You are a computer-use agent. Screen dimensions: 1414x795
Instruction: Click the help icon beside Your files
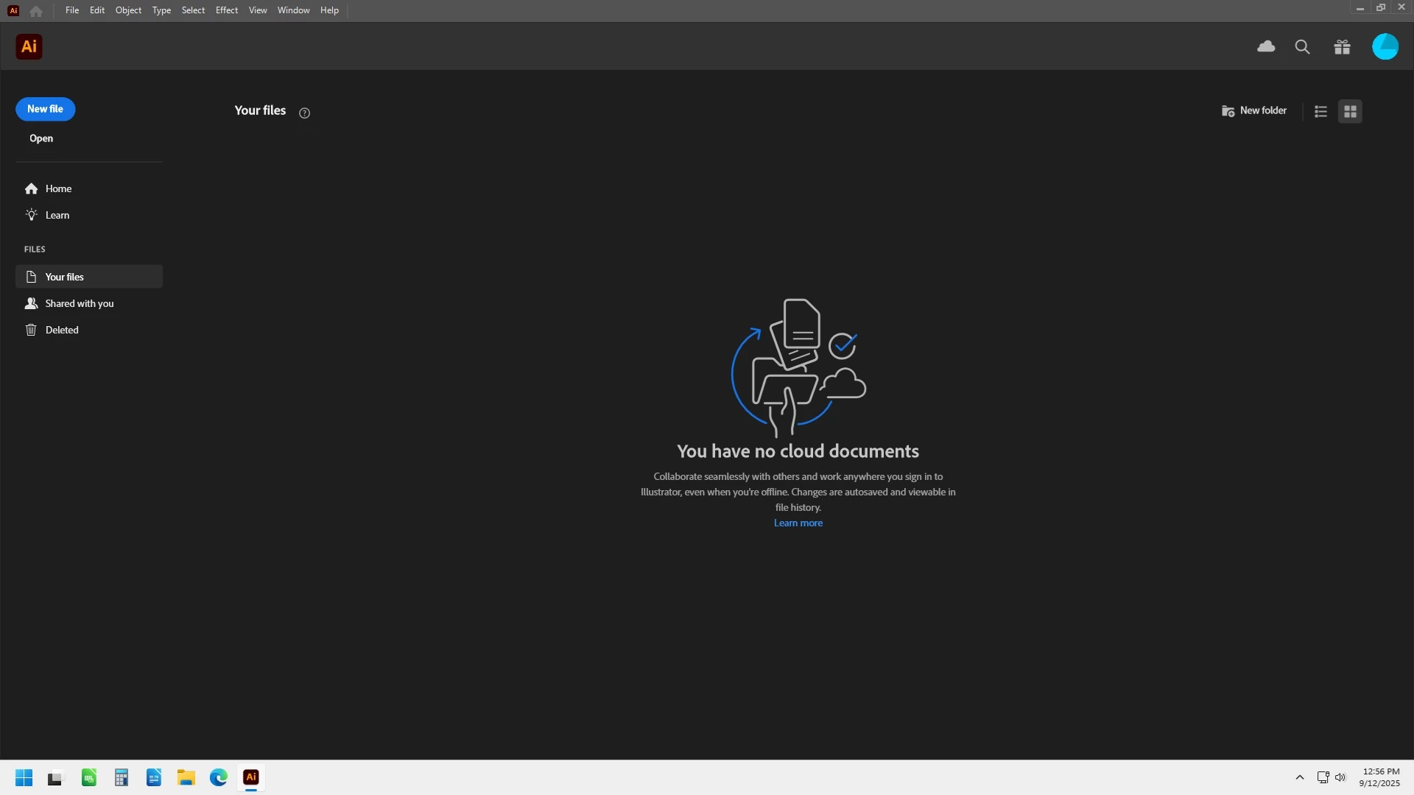pyautogui.click(x=304, y=113)
